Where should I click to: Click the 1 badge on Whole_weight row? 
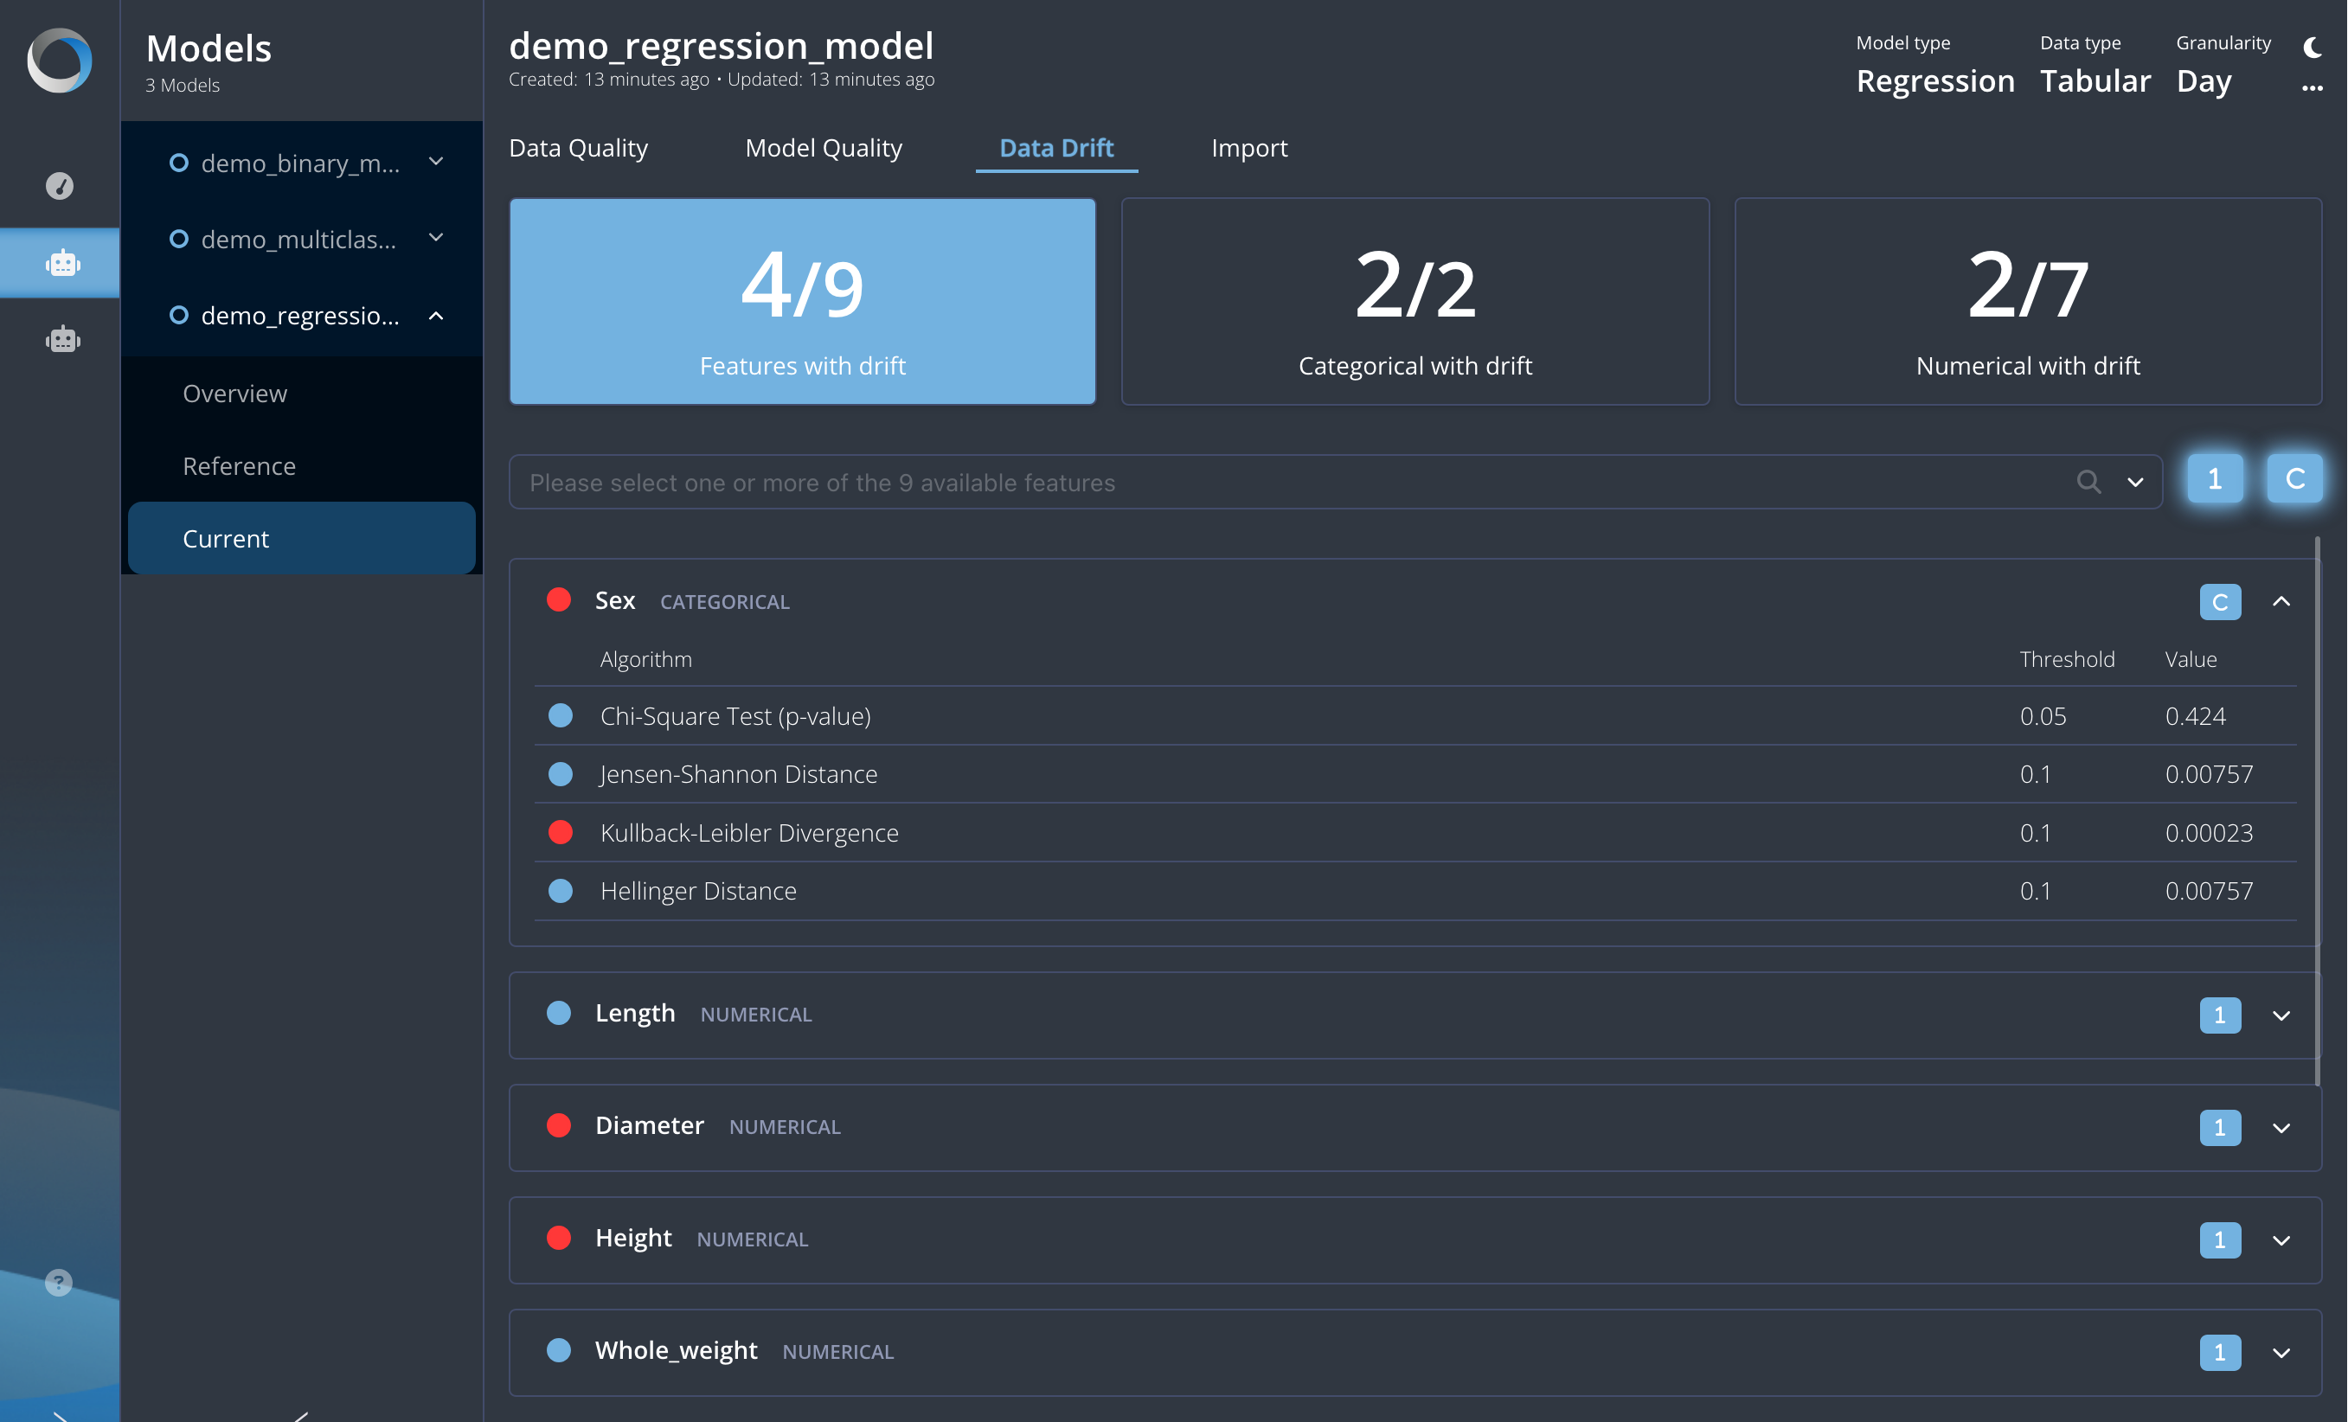(2219, 1353)
